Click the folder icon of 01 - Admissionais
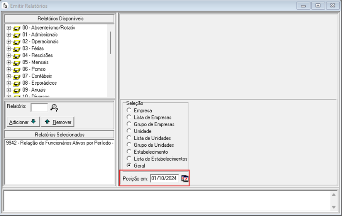 [x=17, y=35]
